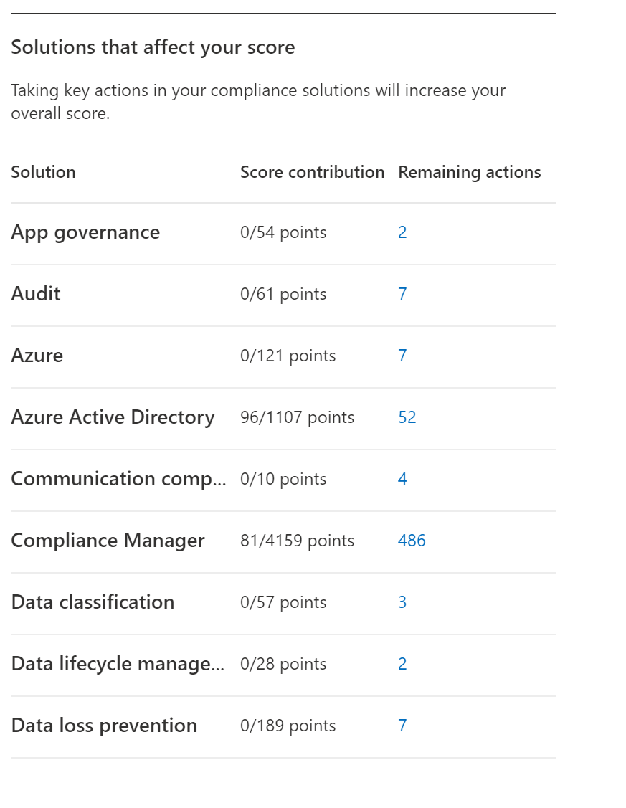Click the 0/28 points score value

(283, 664)
